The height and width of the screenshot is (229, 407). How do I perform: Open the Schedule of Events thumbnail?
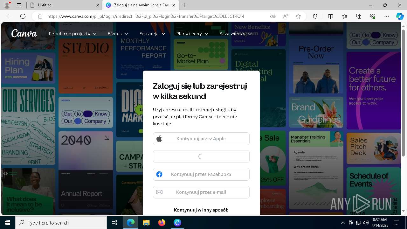pyautogui.click(x=374, y=191)
